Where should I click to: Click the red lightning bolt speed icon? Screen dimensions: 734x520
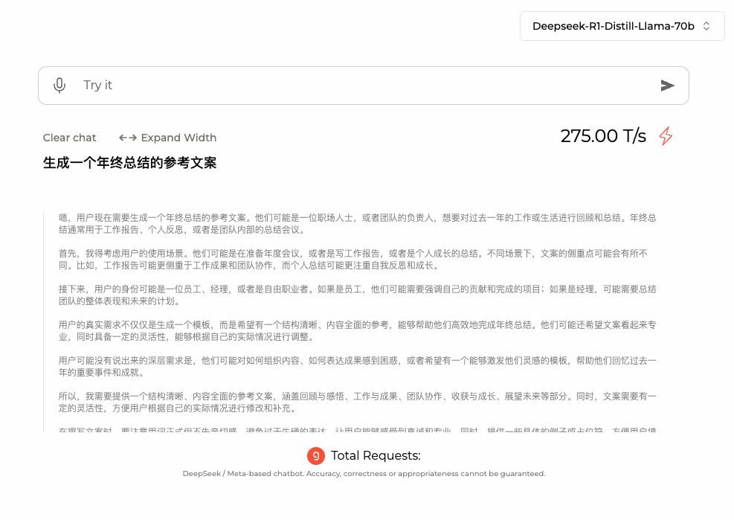(x=666, y=136)
